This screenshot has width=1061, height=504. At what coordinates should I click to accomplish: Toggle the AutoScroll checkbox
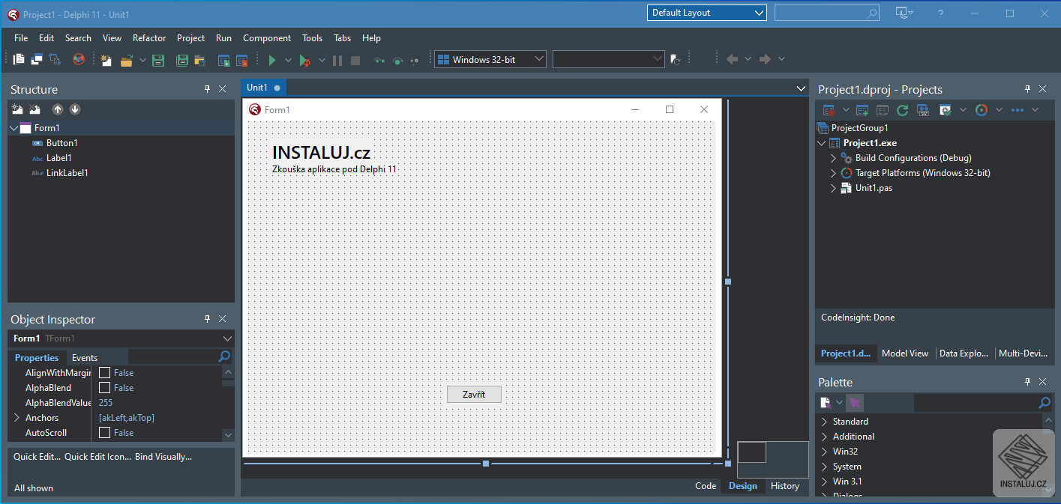click(x=105, y=432)
